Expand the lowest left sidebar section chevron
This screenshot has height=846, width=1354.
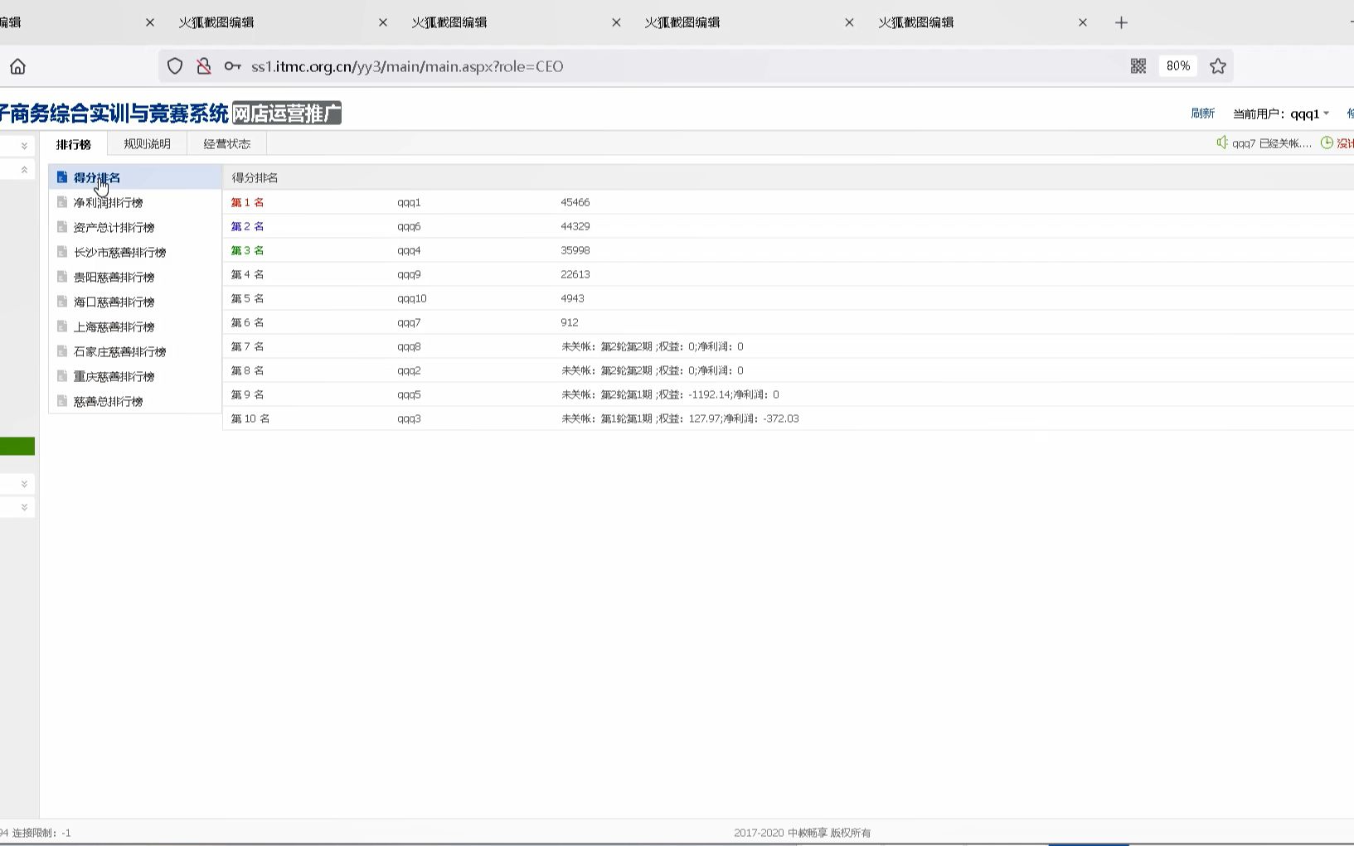pyautogui.click(x=24, y=507)
